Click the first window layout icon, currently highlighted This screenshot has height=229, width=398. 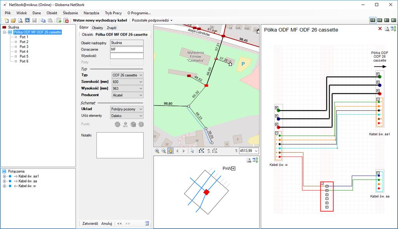point(373,20)
